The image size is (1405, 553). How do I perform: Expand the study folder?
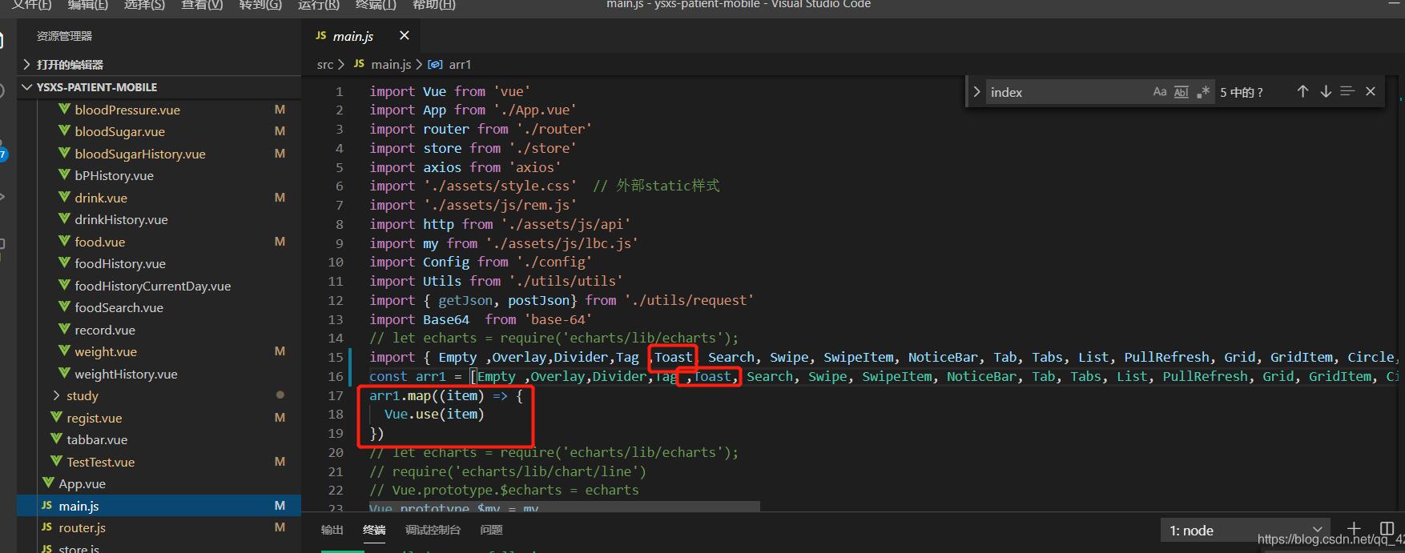pyautogui.click(x=82, y=395)
